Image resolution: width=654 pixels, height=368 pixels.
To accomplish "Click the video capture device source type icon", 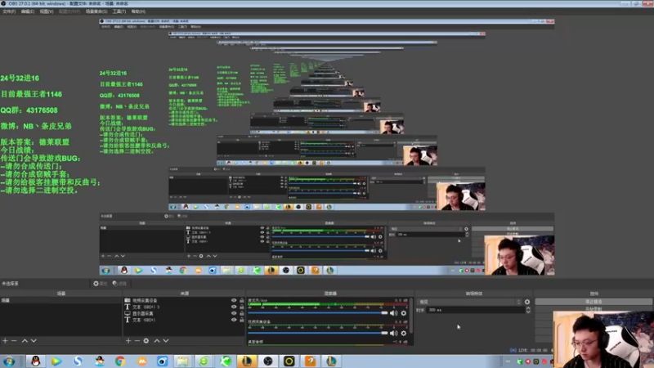I will click(x=128, y=300).
